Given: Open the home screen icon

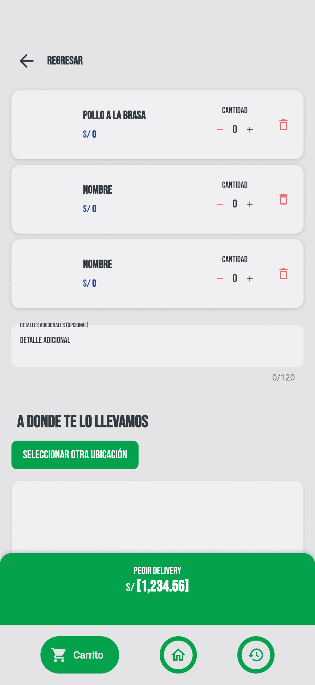Looking at the screenshot, I should pyautogui.click(x=178, y=655).
